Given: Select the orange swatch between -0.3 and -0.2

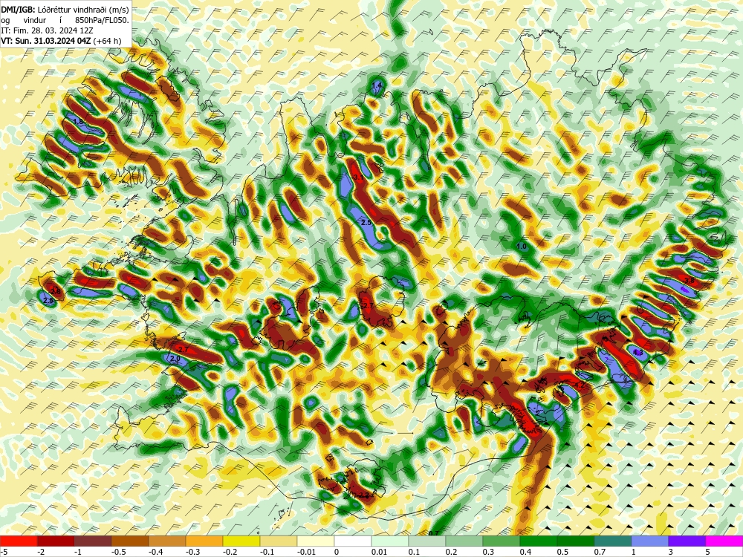Looking at the screenshot, I should tap(204, 541).
